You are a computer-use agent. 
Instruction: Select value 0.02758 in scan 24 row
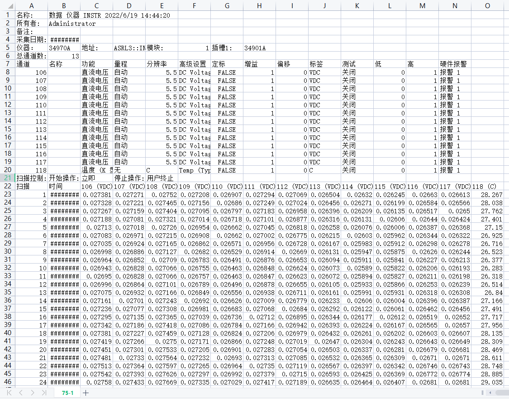click(96, 382)
